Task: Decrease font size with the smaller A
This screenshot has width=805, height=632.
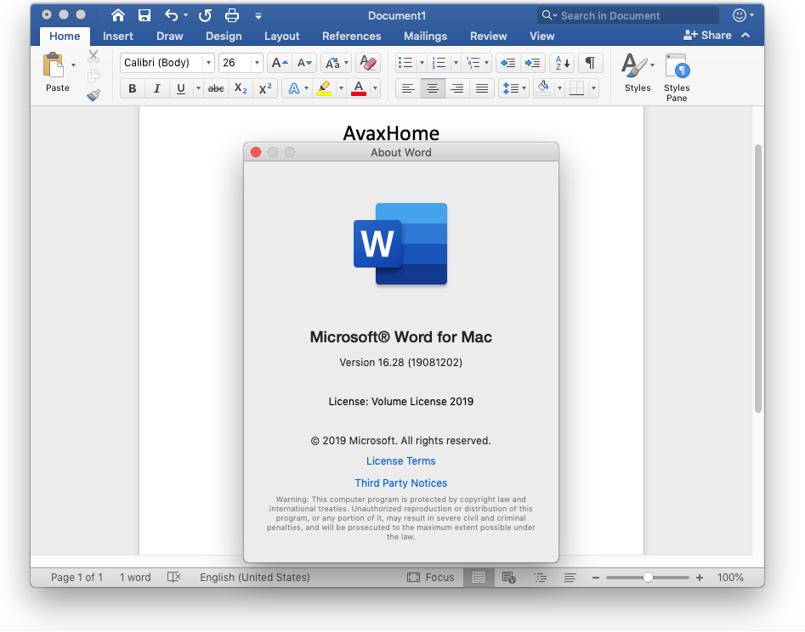Action: pyautogui.click(x=304, y=63)
